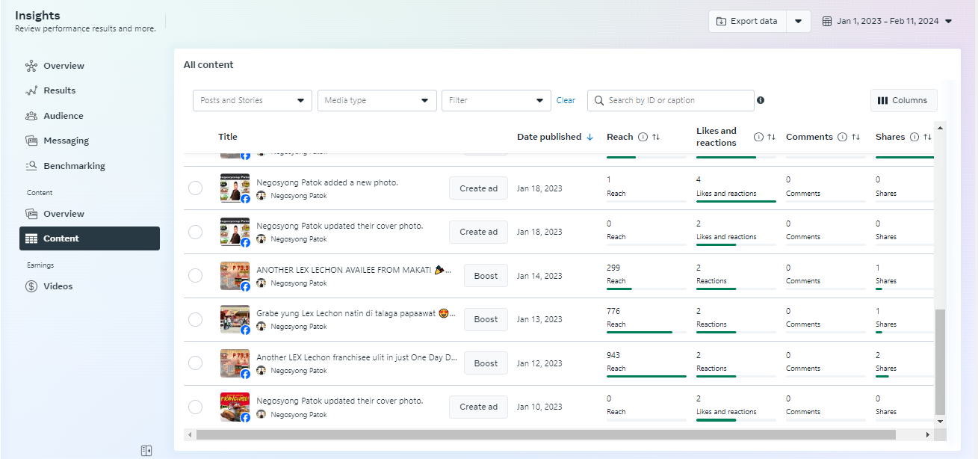978x459 pixels.
Task: Go to Audience in the sidebar
Action: point(64,116)
